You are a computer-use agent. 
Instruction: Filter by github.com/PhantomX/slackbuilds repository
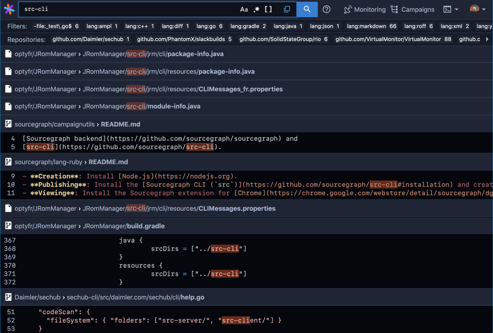[x=184, y=39]
